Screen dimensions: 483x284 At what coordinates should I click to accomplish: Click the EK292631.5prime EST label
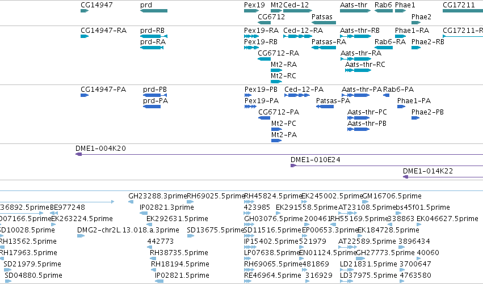coord(177,219)
